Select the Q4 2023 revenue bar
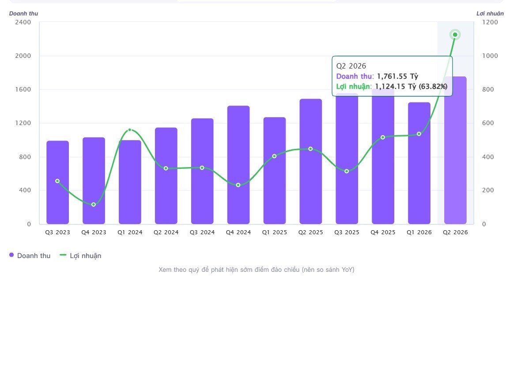The height and width of the screenshot is (369, 513). click(94, 181)
